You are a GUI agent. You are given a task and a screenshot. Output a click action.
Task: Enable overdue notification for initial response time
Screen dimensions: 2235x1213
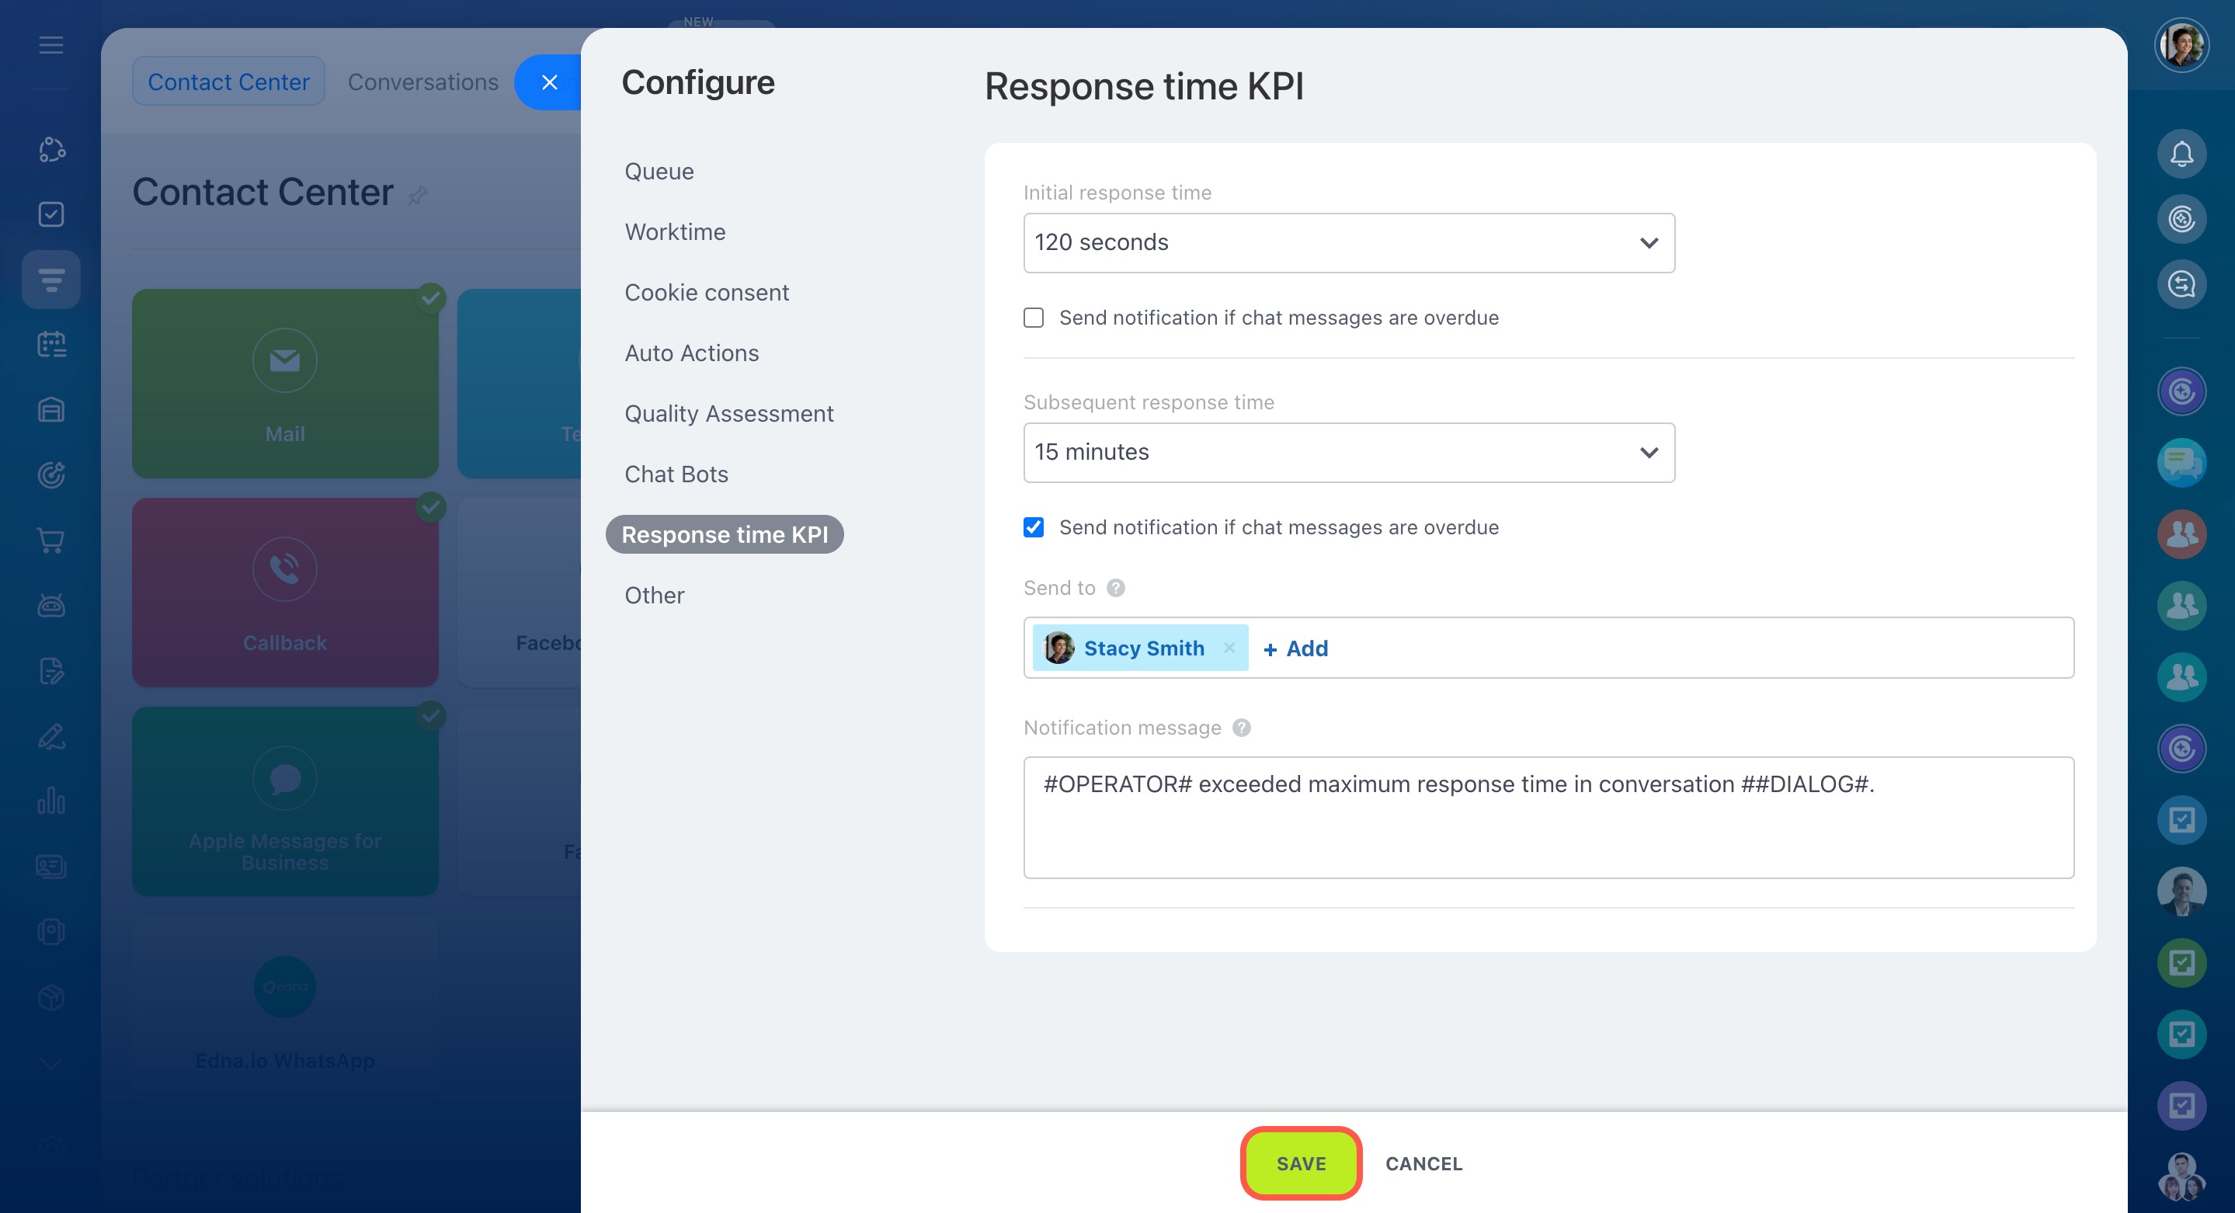click(x=1034, y=318)
